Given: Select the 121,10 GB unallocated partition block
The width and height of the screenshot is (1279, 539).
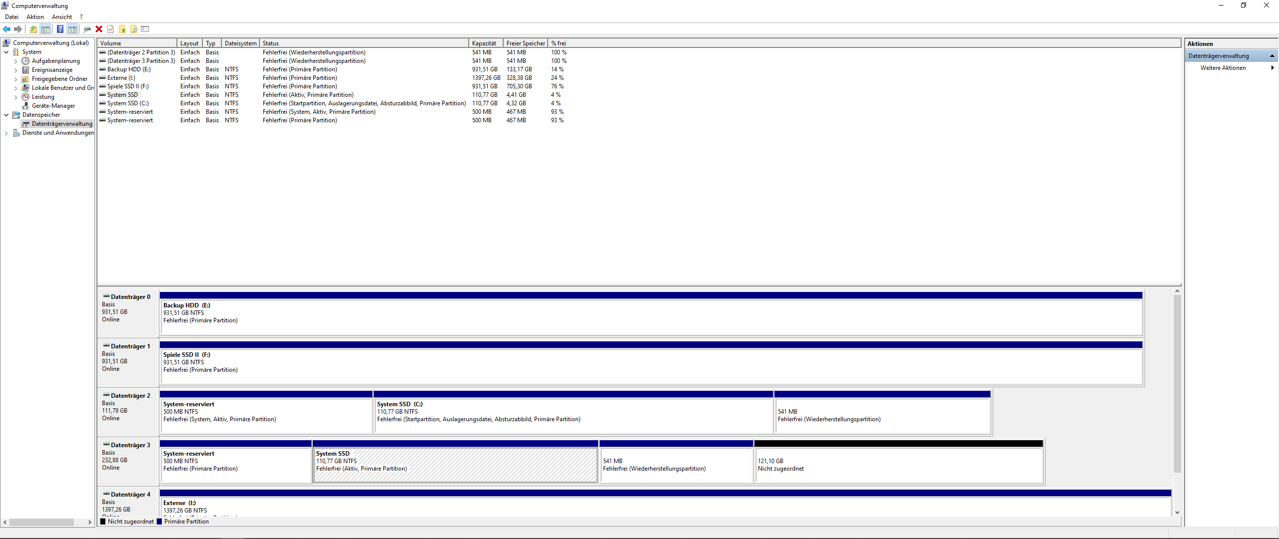Looking at the screenshot, I should click(898, 465).
